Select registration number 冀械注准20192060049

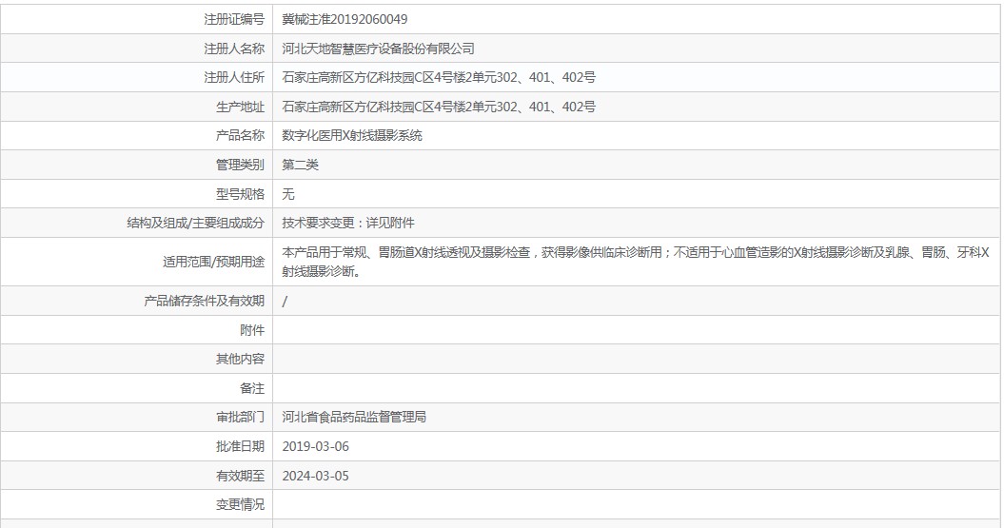(345, 19)
